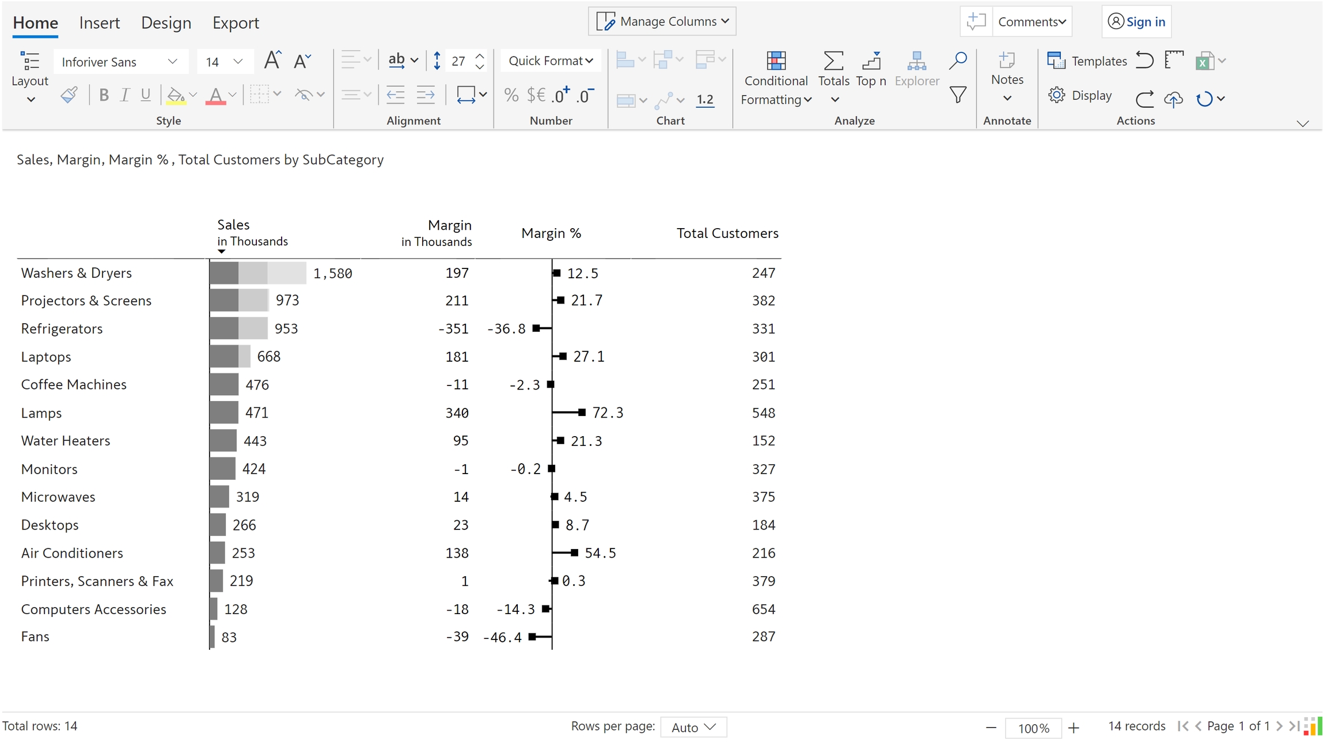Toggle italic formatting
Image resolution: width=1327 pixels, height=742 pixels.
pyautogui.click(x=124, y=95)
